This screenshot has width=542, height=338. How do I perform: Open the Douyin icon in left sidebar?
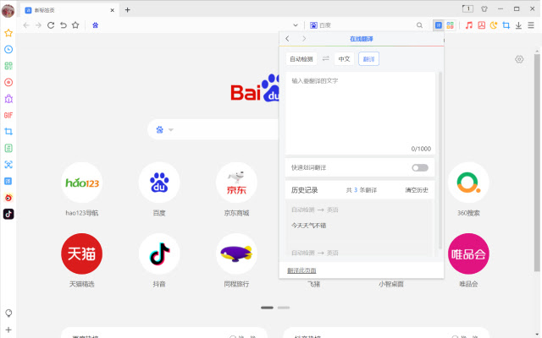tap(8, 214)
